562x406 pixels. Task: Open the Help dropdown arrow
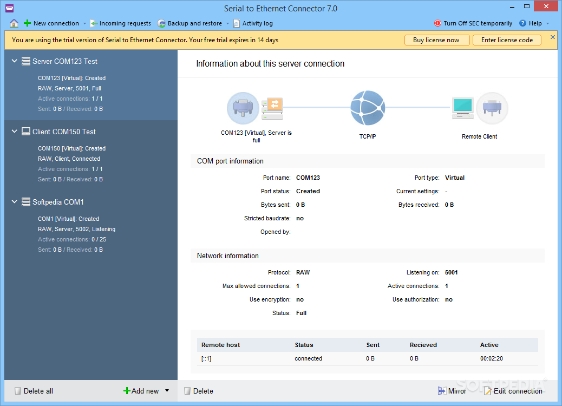point(548,24)
